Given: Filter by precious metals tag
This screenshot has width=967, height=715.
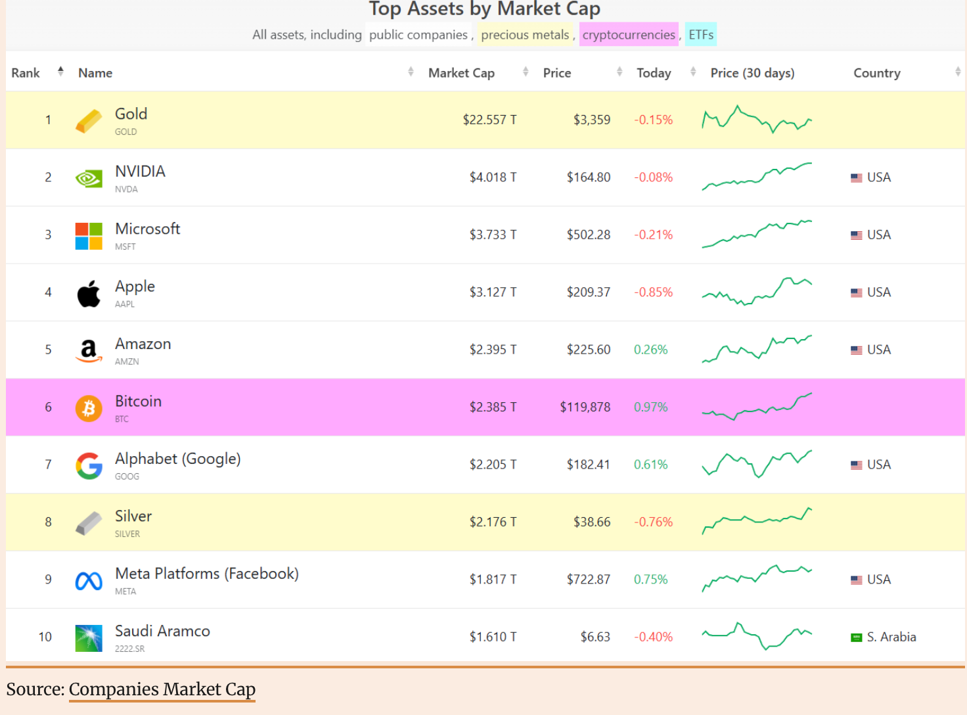Looking at the screenshot, I should (525, 34).
